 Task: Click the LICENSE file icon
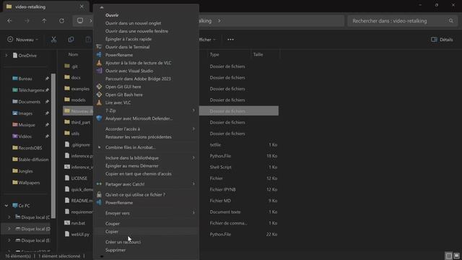click(x=67, y=178)
